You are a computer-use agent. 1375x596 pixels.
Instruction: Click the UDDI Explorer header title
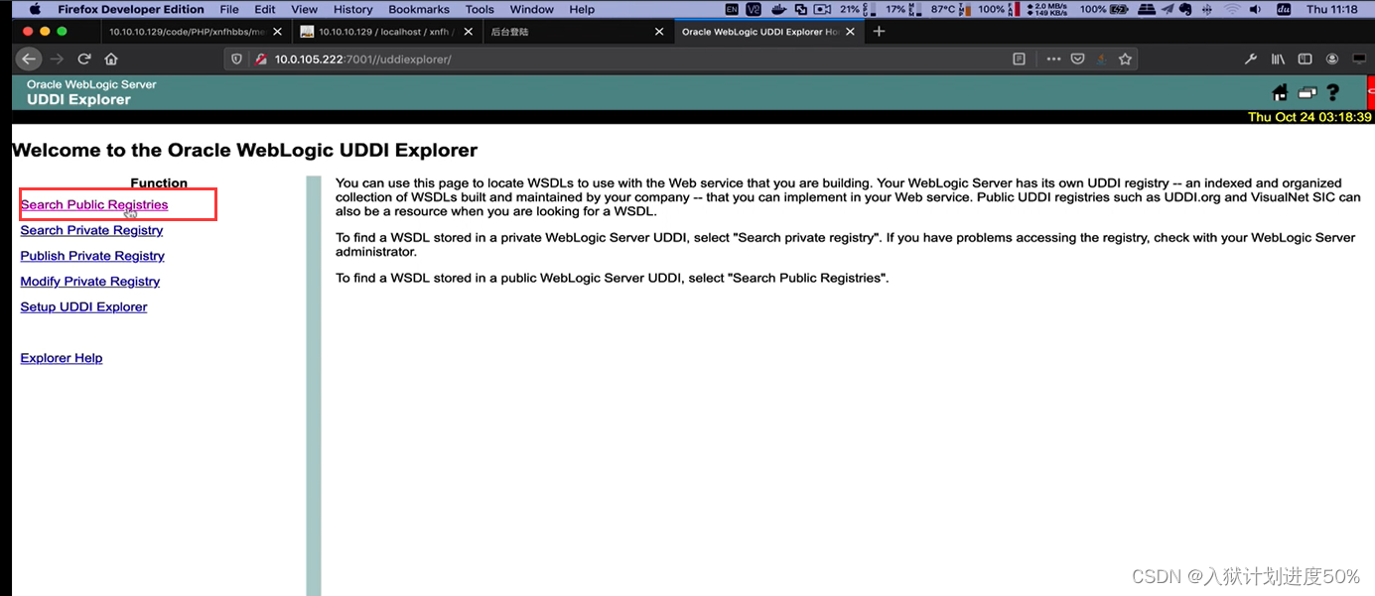(78, 100)
